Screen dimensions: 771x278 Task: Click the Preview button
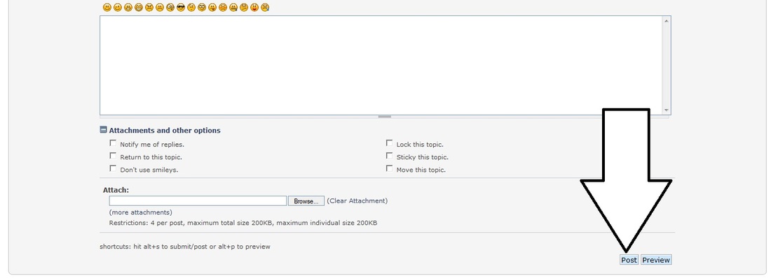point(656,260)
